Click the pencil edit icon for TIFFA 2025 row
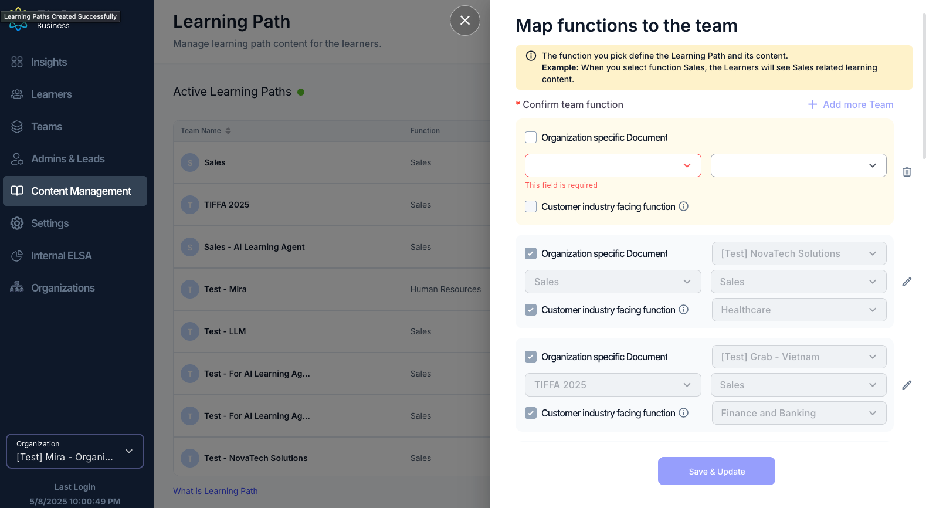This screenshot has width=936, height=508. coord(907,385)
